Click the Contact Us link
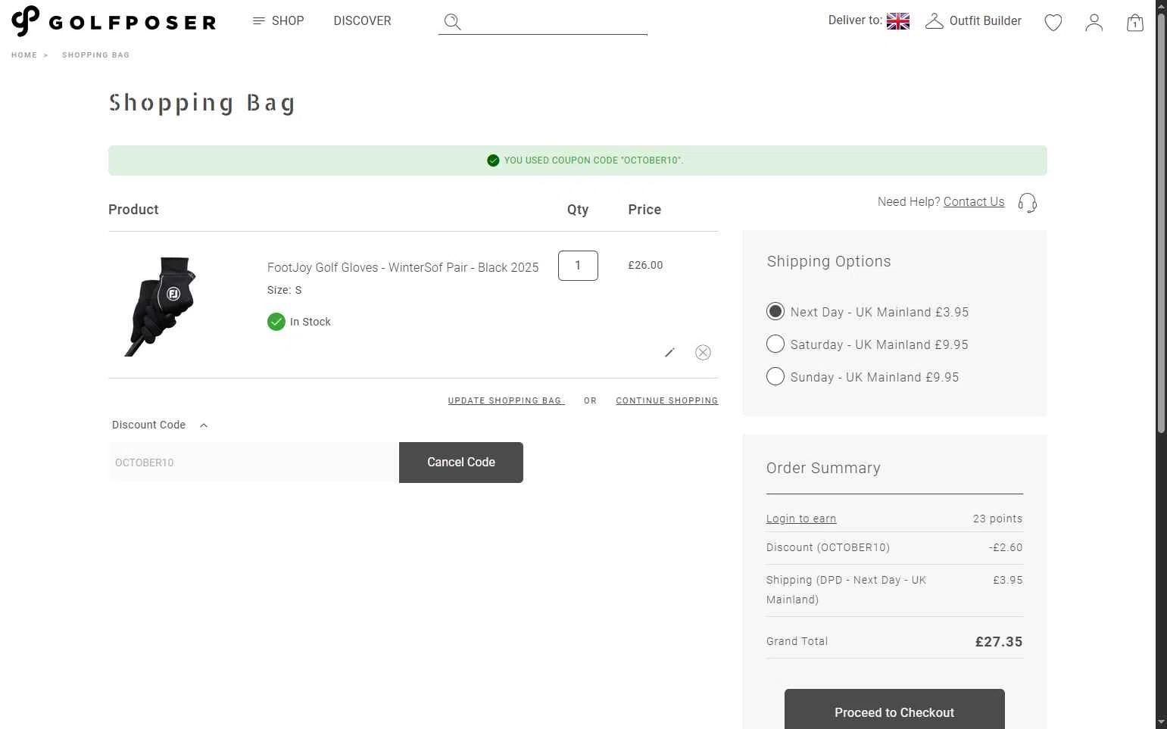The image size is (1167, 729). click(974, 202)
